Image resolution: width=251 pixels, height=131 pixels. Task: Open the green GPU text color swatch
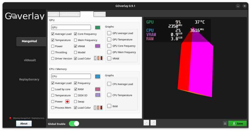pyautogui.click(x=98, y=27)
